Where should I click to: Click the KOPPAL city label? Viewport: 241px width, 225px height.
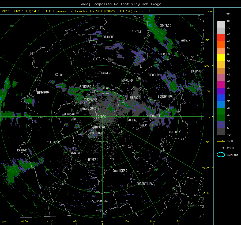tap(132, 120)
